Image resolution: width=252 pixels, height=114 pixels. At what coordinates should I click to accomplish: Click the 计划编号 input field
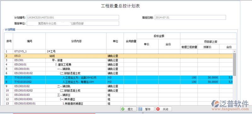click(73, 18)
